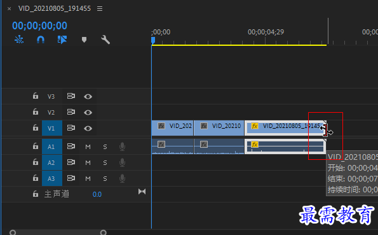Click ruler at 00;00;04;29 timecode
378x235 pixels.
coord(266,32)
